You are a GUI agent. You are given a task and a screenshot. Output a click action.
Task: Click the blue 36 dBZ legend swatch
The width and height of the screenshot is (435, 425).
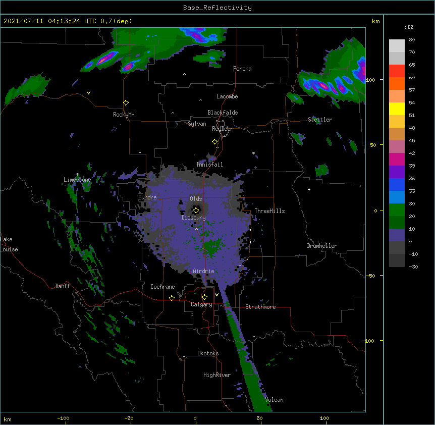[397, 184]
